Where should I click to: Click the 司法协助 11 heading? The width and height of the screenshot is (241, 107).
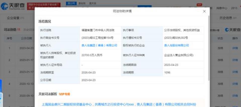(12, 30)
